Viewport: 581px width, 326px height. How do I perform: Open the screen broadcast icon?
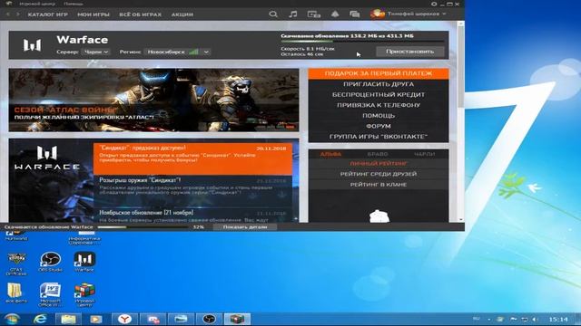tap(313, 14)
